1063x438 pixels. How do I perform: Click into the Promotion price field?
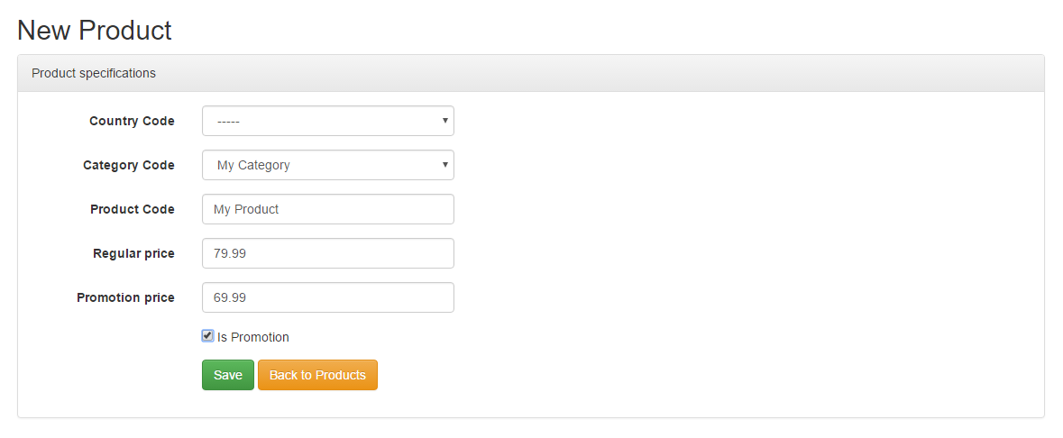click(x=328, y=297)
